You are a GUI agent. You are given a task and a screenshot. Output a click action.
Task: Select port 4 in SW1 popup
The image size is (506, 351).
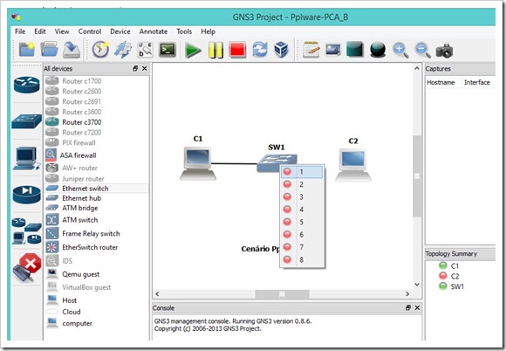302,210
